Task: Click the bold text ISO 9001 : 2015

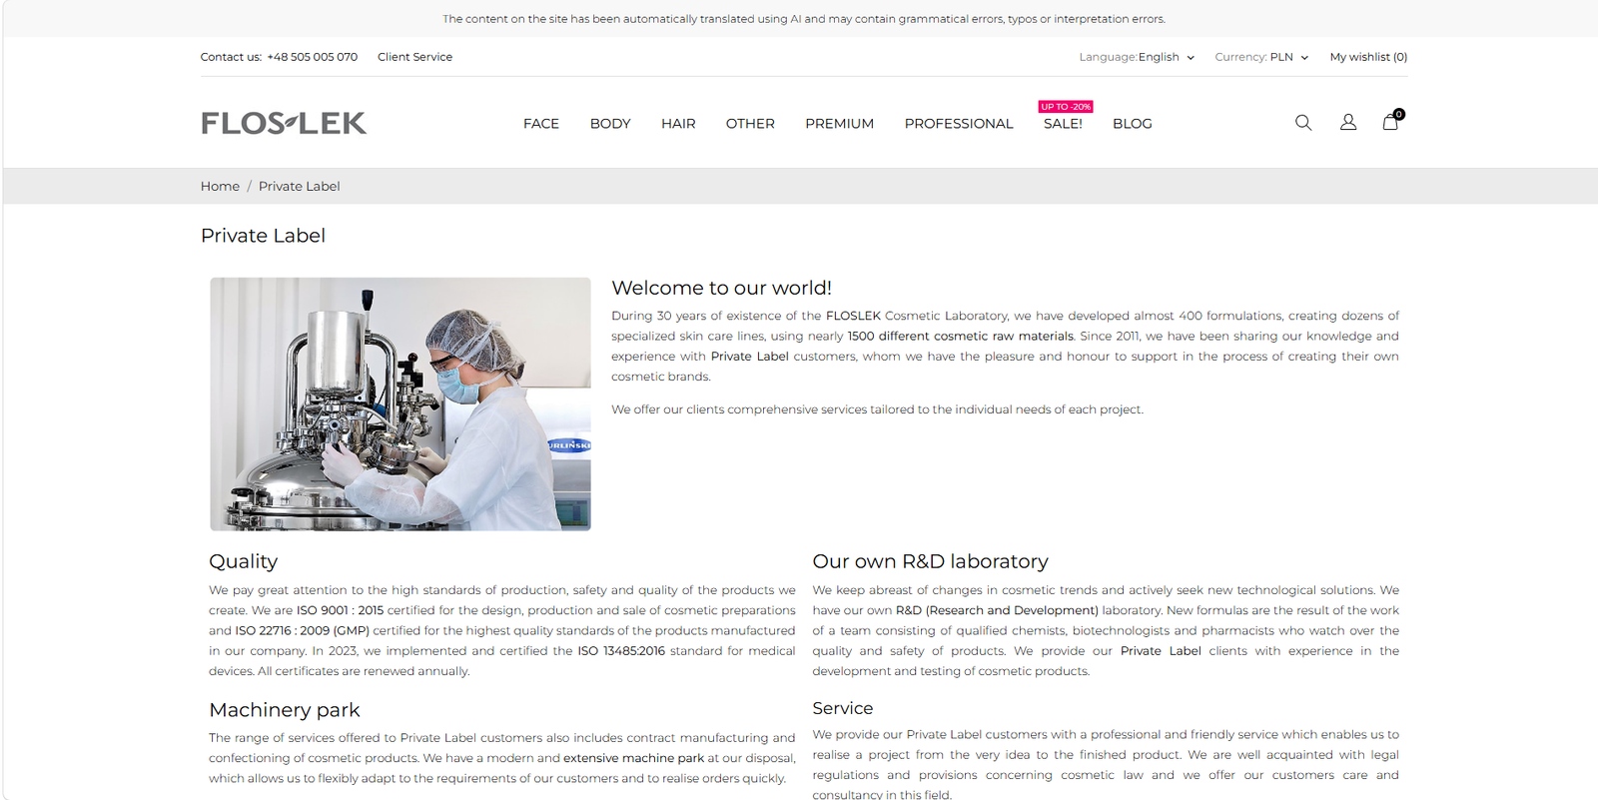Action: 340,610
